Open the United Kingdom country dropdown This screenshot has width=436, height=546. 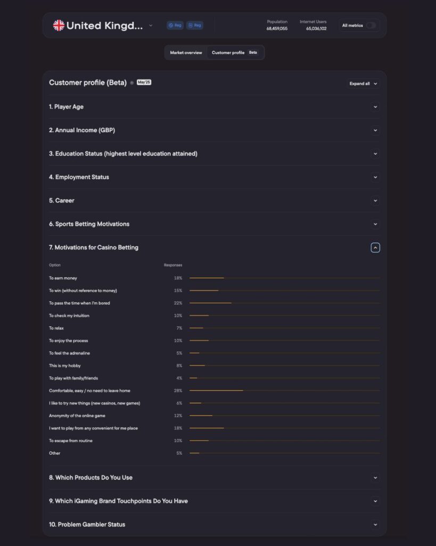click(x=151, y=25)
